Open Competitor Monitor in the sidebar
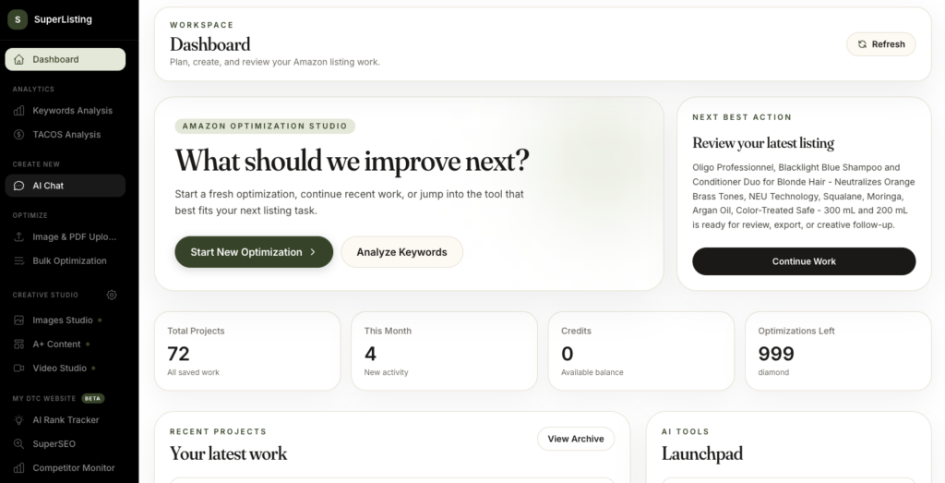This screenshot has width=945, height=483. tap(66, 468)
